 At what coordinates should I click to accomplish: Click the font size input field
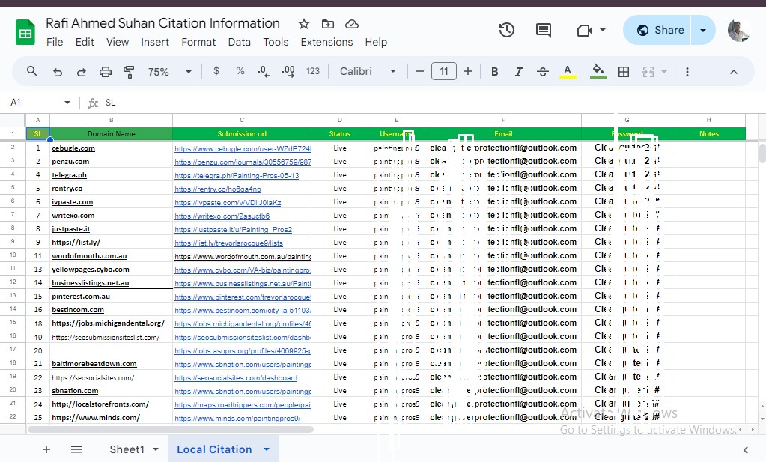tap(444, 72)
